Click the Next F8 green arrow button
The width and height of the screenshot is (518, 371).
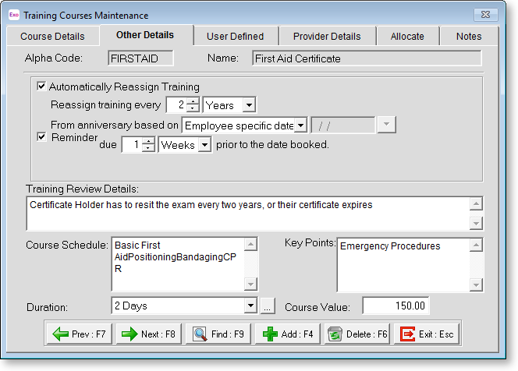[x=148, y=334]
